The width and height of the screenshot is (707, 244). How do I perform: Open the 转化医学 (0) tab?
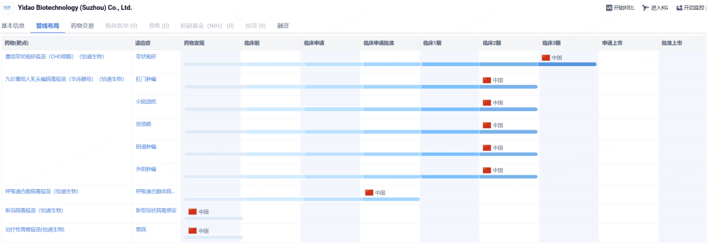point(121,26)
